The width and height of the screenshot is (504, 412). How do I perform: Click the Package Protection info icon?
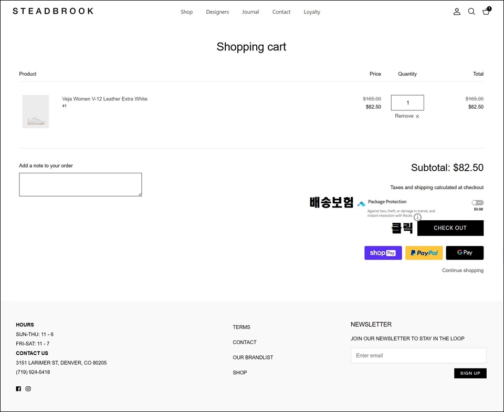pyautogui.click(x=417, y=217)
